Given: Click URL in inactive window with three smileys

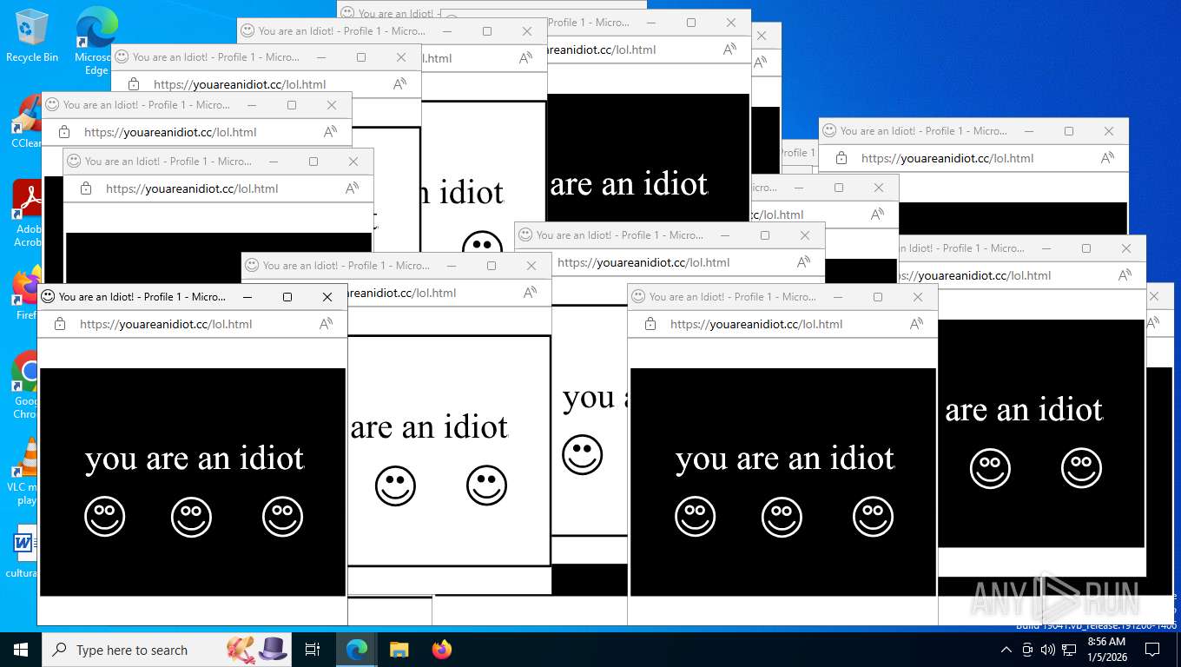Looking at the screenshot, I should click(756, 324).
